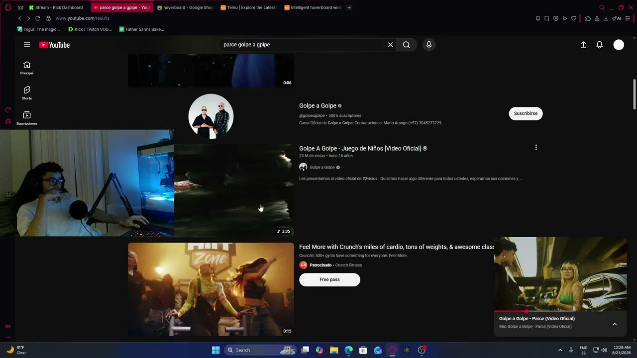Start voice search with the microphone
Screen dimensions: 637x358
click(x=429, y=45)
